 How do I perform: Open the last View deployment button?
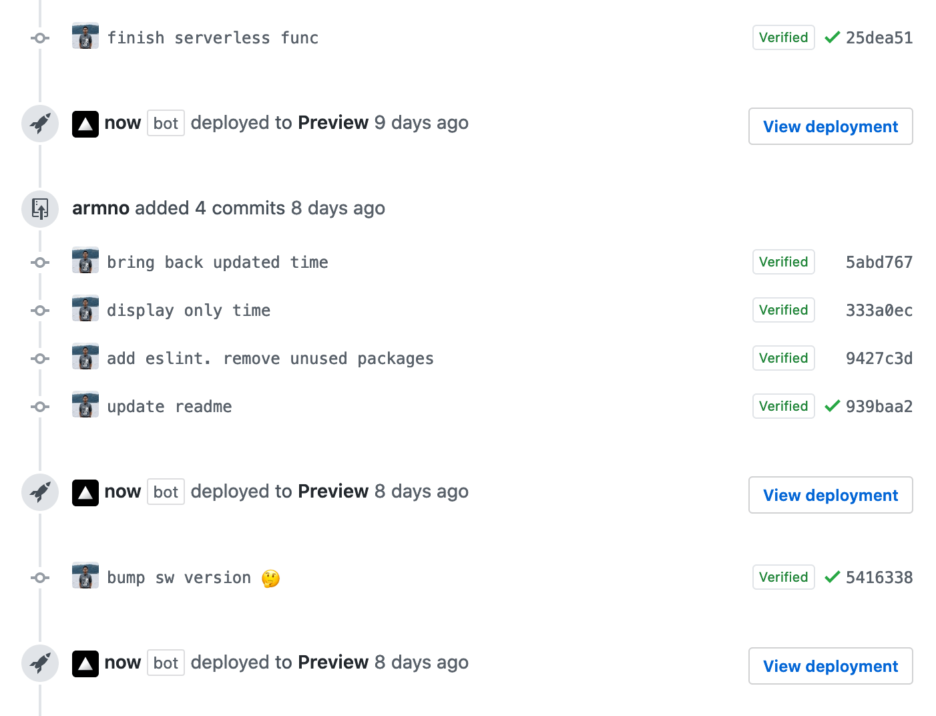pyautogui.click(x=831, y=666)
